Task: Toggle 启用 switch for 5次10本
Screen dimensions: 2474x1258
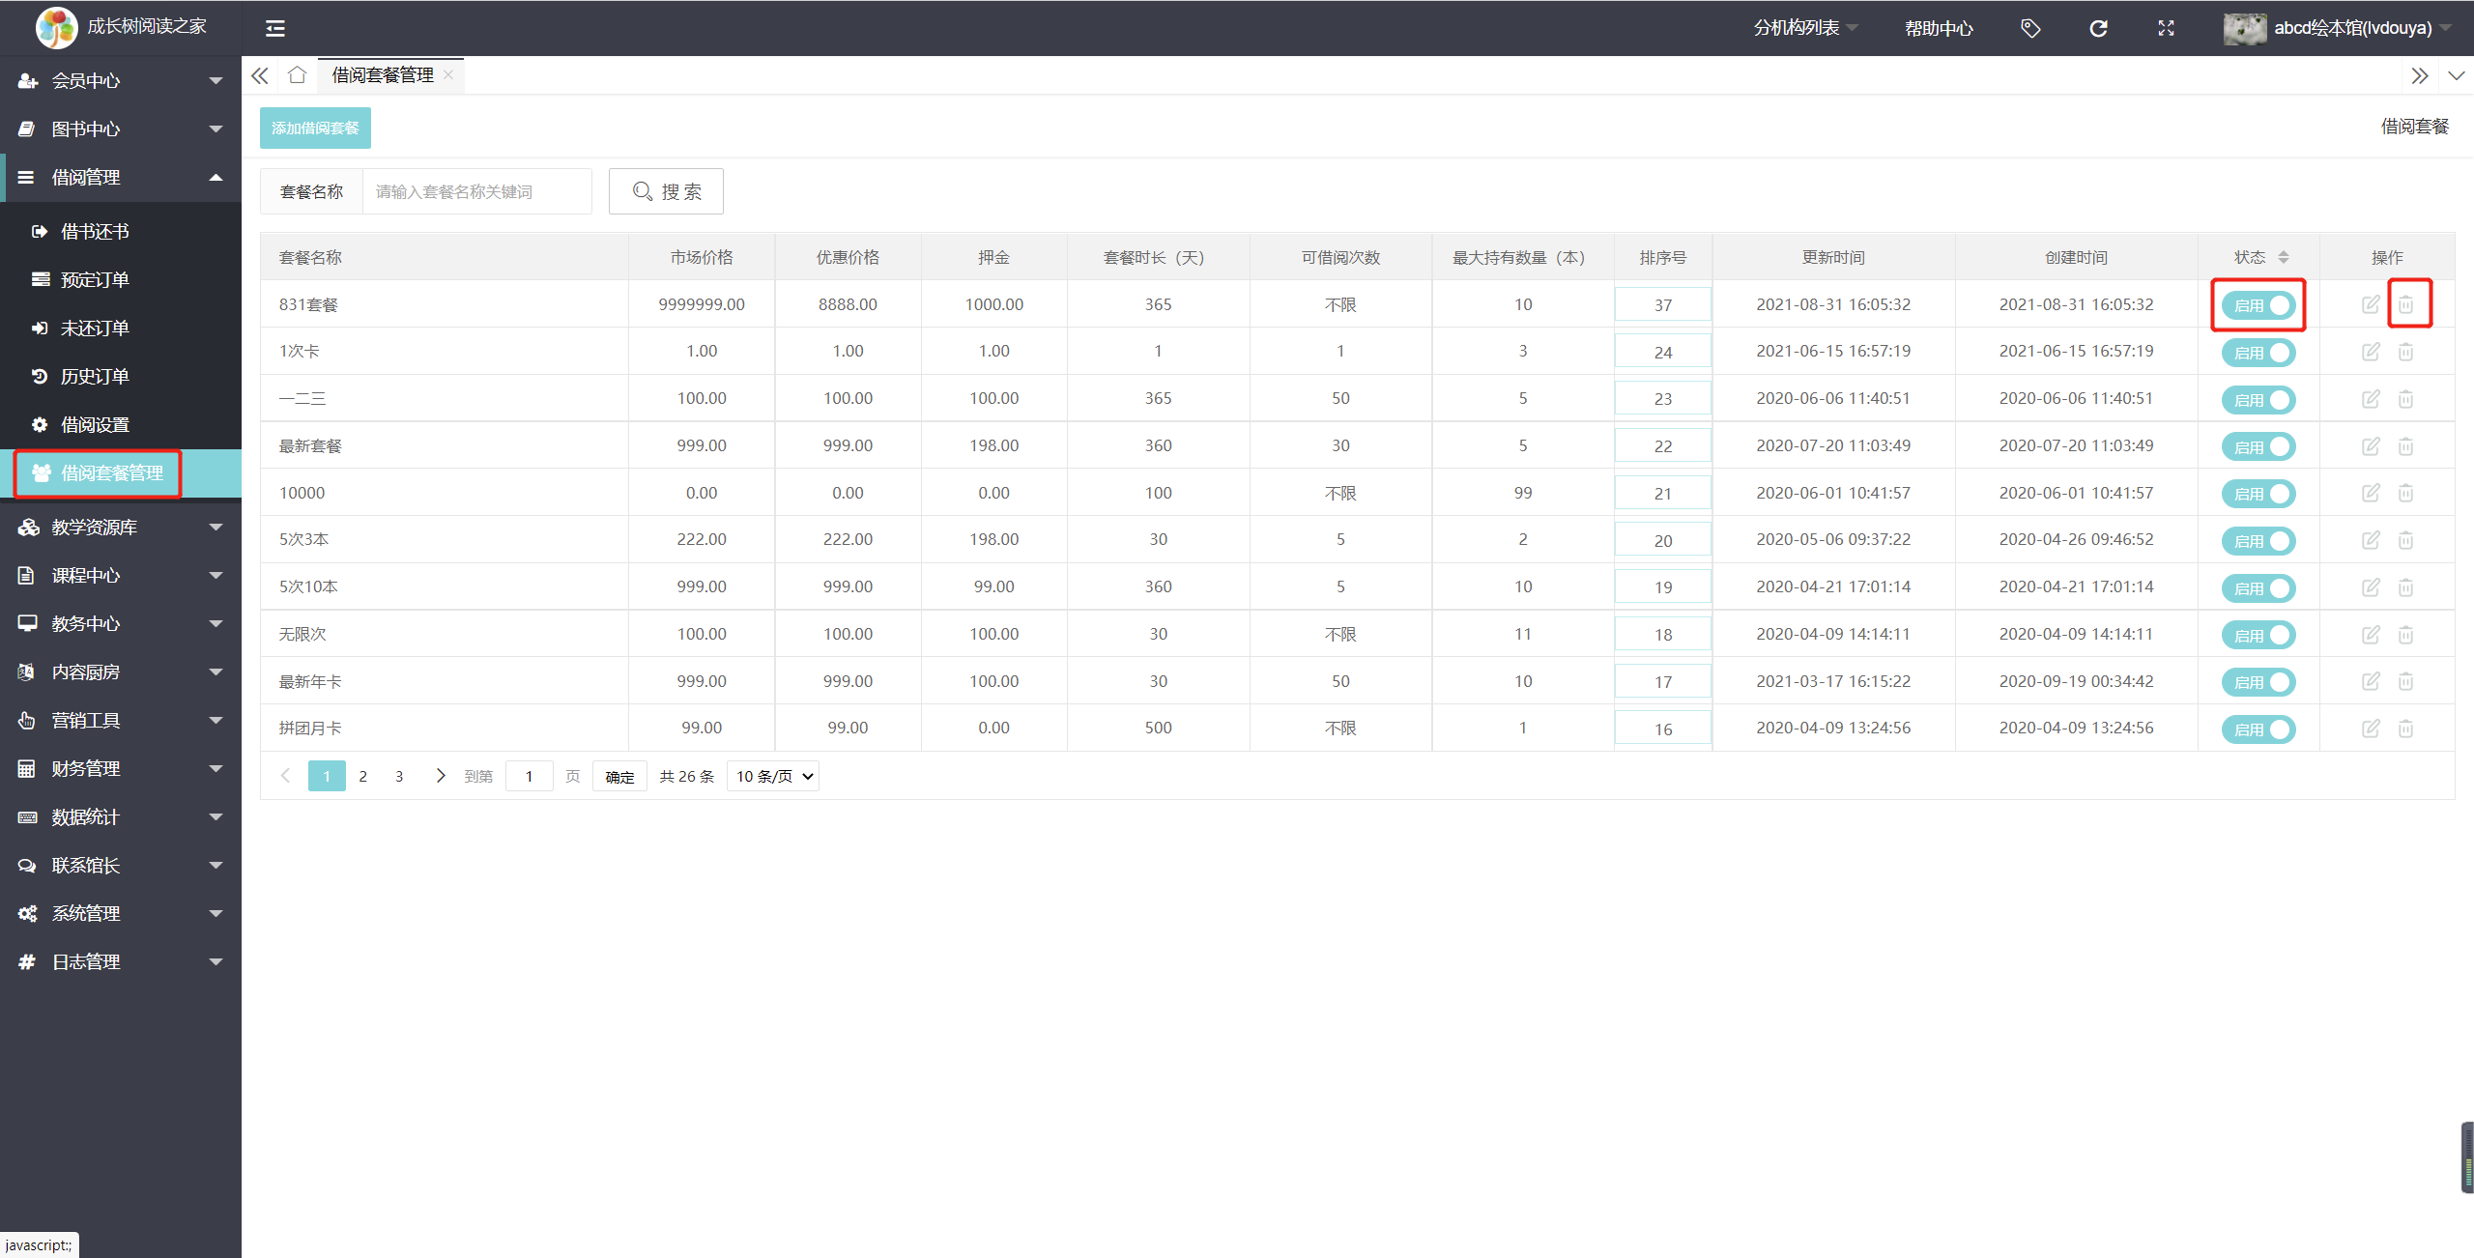Action: click(2258, 587)
